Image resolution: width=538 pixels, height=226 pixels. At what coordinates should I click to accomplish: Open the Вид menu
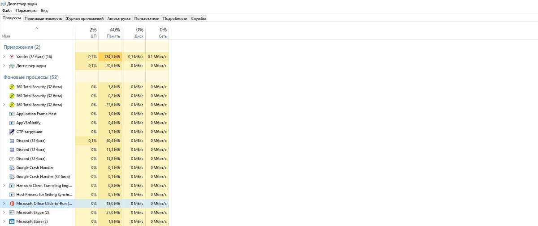click(x=44, y=10)
